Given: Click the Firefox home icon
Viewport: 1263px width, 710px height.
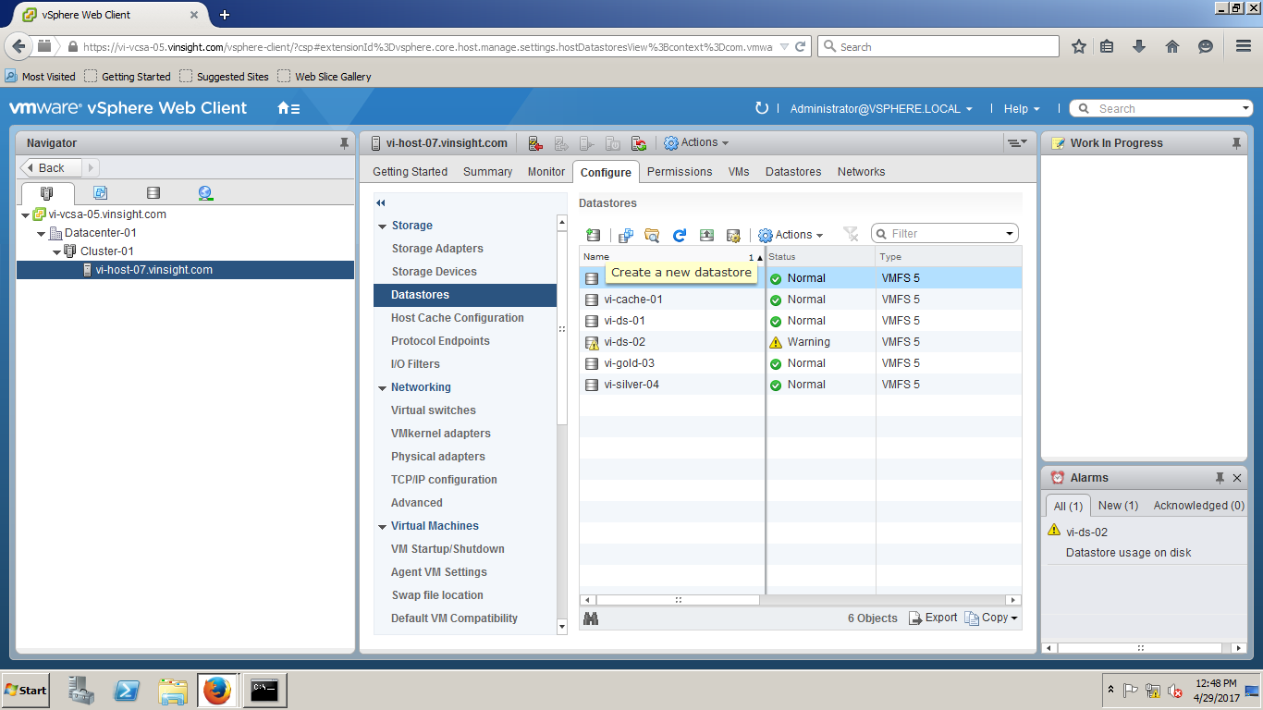Looking at the screenshot, I should tap(1172, 46).
